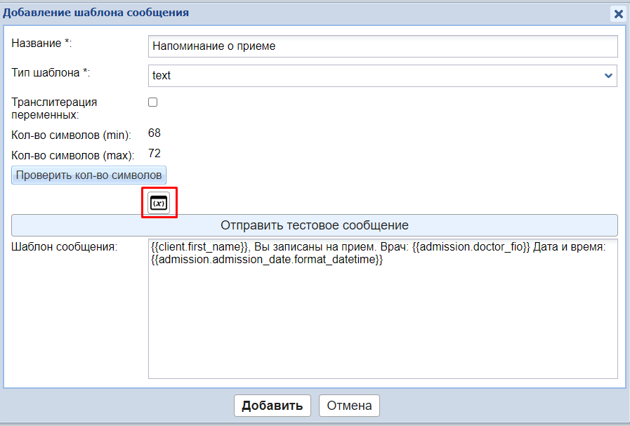
Task: Enable the Транслитерация переменных checkbox
Action: point(153,102)
